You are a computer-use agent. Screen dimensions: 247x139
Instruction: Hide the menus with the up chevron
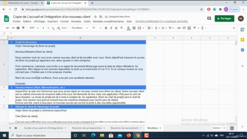[x=234, y=28]
